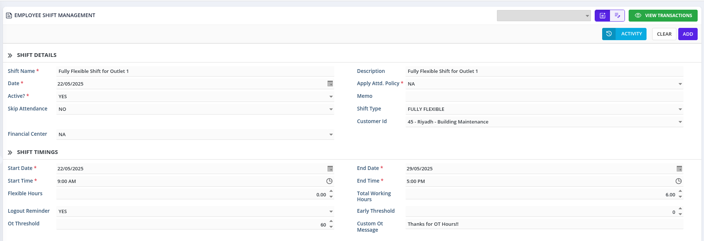Click the Activity history clock icon

[609, 34]
